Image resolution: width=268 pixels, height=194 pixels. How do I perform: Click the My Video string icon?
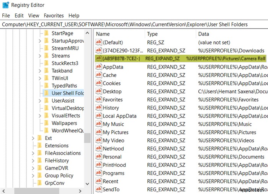coord(99,140)
